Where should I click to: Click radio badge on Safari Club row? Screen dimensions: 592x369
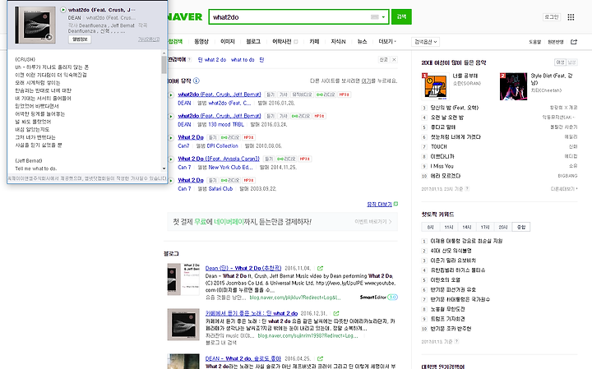click(x=230, y=180)
